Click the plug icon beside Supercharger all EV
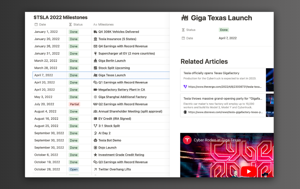Viewport: 300px width, 189px height. [95, 54]
